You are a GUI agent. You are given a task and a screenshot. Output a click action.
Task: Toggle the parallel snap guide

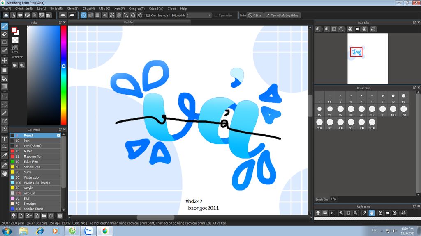(x=90, y=15)
